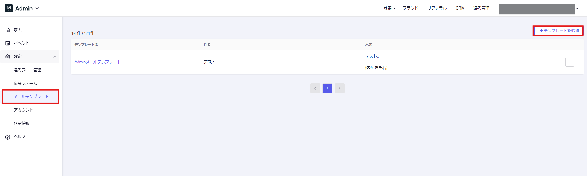Navigate to 選考管理 in top navigation
587x176 pixels.
pos(481,8)
